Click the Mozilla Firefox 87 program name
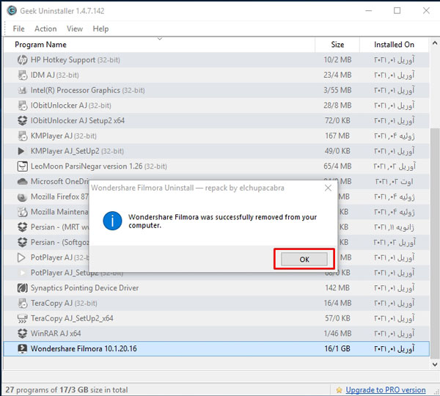 pyautogui.click(x=59, y=197)
